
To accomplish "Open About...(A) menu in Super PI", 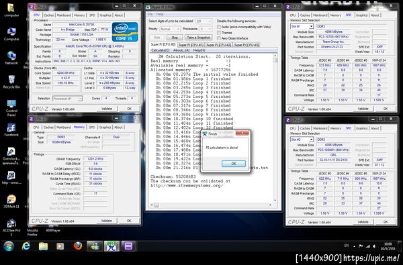I will (181, 50).
